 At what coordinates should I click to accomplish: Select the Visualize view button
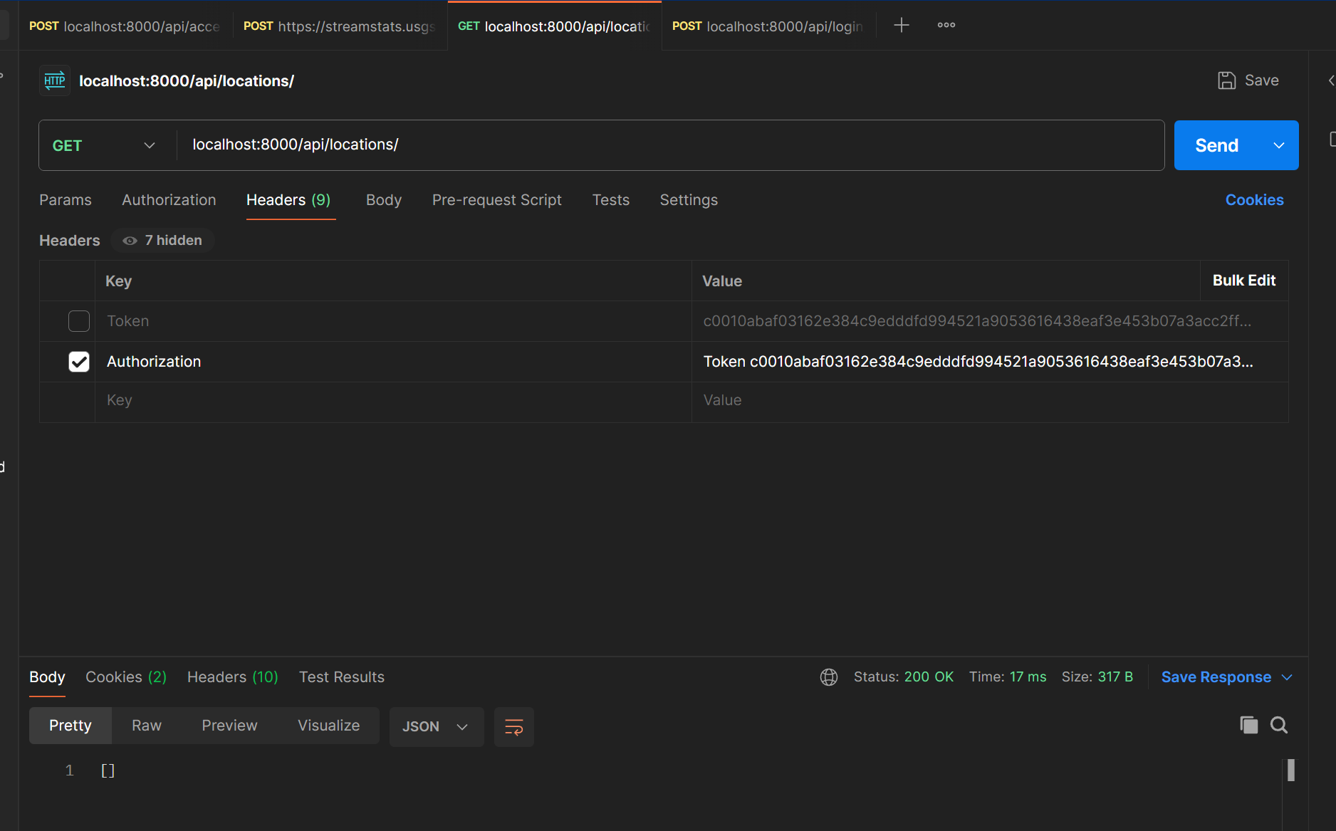click(x=329, y=726)
